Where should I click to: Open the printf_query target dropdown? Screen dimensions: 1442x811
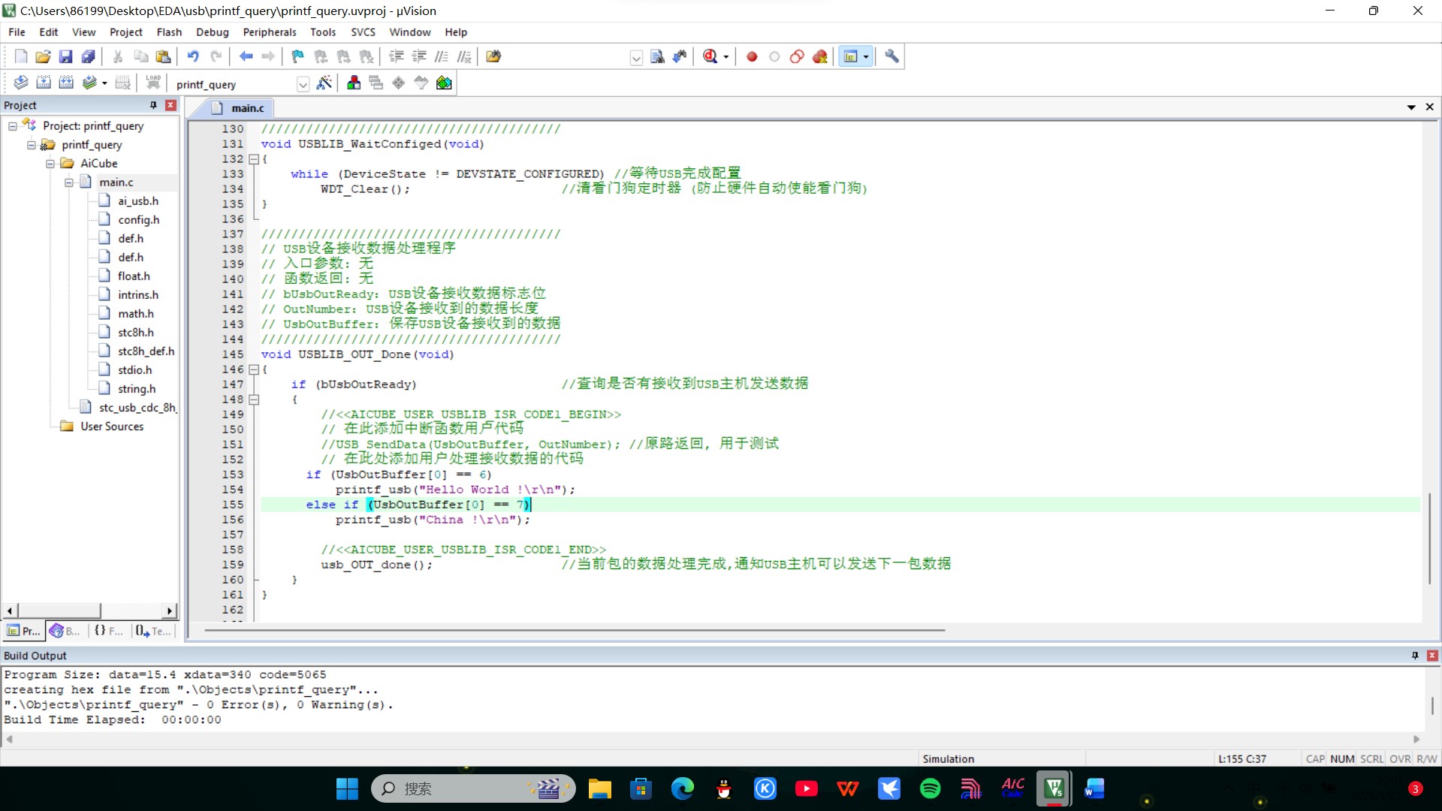coord(303,84)
